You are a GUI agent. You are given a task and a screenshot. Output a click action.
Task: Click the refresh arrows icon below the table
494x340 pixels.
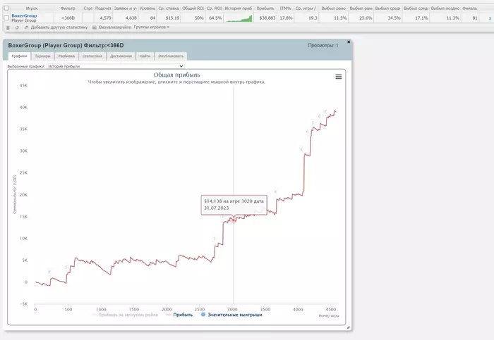17,27
